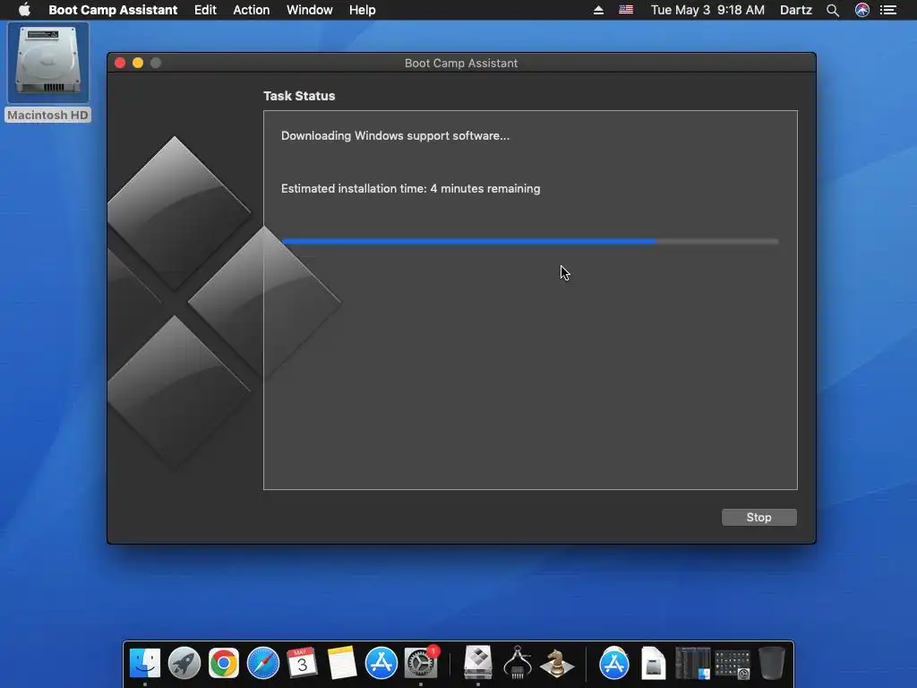Open minimized window thumbnail with Preferences badge
Screen dimensions: 917x688
click(733, 664)
